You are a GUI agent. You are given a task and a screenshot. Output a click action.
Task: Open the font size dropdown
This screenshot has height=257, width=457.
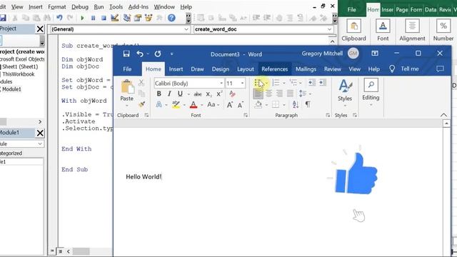pos(242,84)
